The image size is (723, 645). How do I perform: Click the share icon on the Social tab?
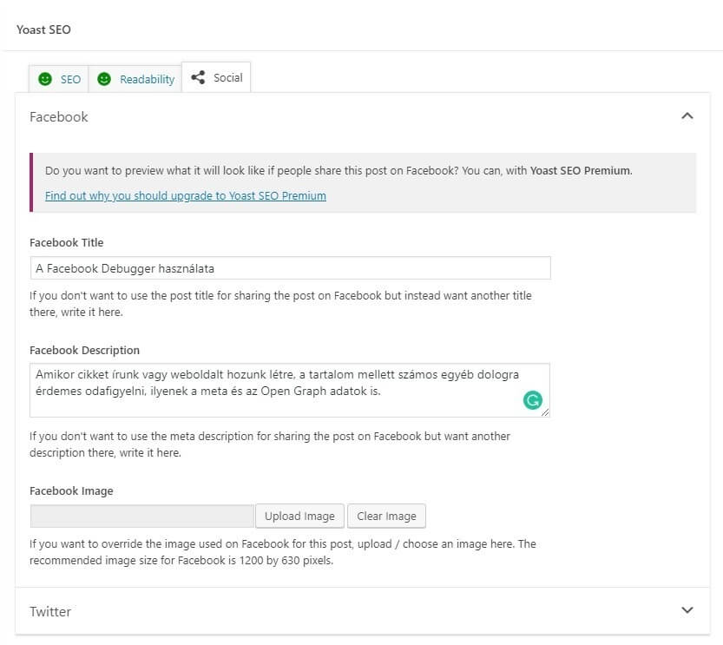pos(200,77)
